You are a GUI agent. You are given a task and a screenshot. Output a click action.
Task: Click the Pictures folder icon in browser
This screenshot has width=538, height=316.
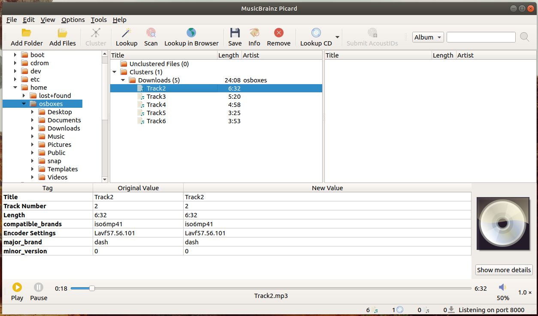(x=42, y=145)
